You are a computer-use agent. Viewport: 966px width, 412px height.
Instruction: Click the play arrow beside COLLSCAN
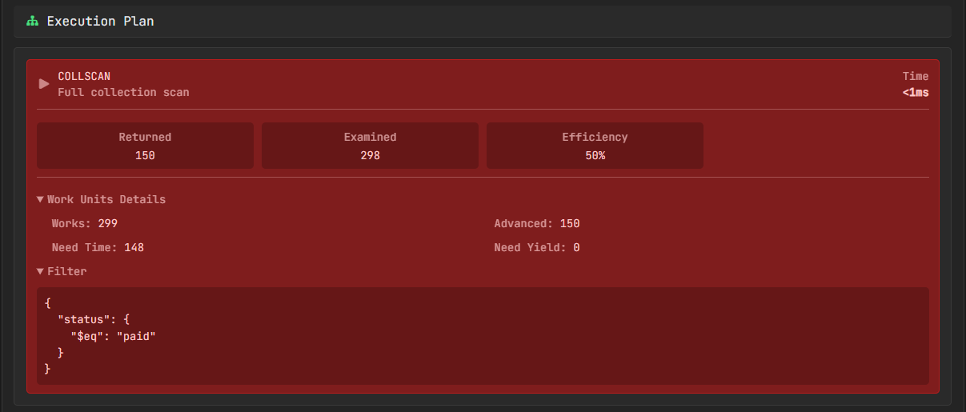tap(44, 84)
